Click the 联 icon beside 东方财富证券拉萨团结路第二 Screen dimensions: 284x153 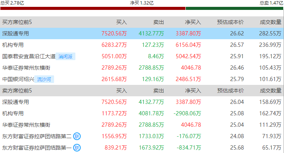tap(77, 136)
